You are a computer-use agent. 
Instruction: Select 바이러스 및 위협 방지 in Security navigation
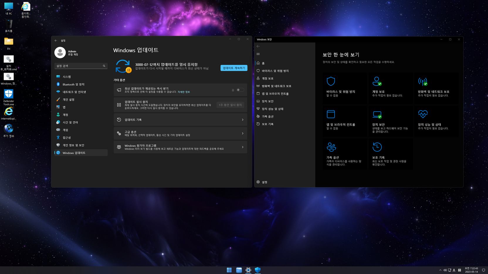284,71
